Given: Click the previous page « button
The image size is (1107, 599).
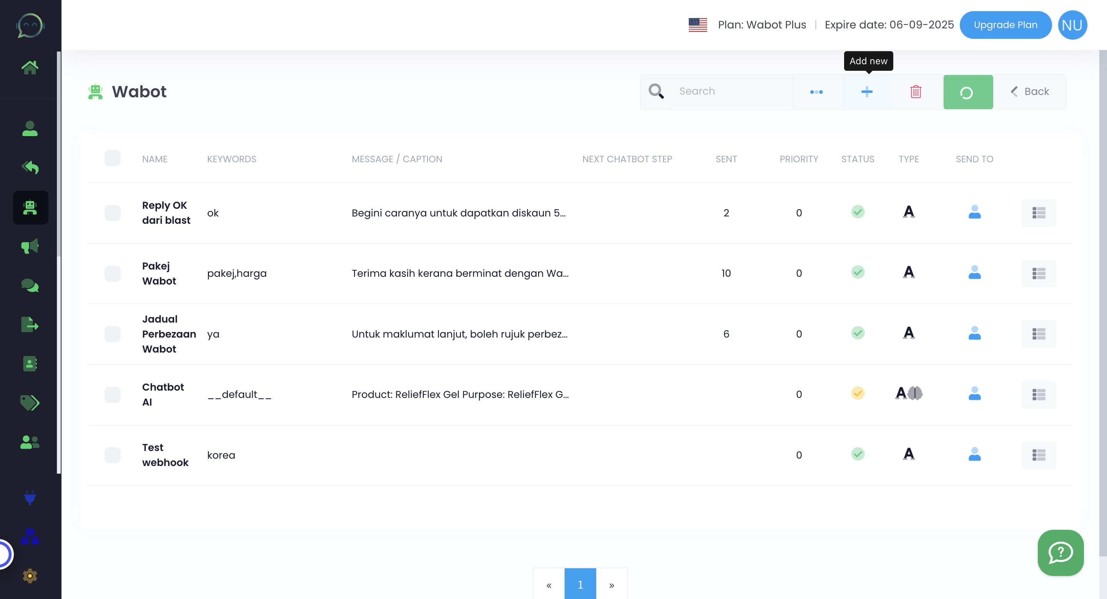Looking at the screenshot, I should (x=549, y=585).
